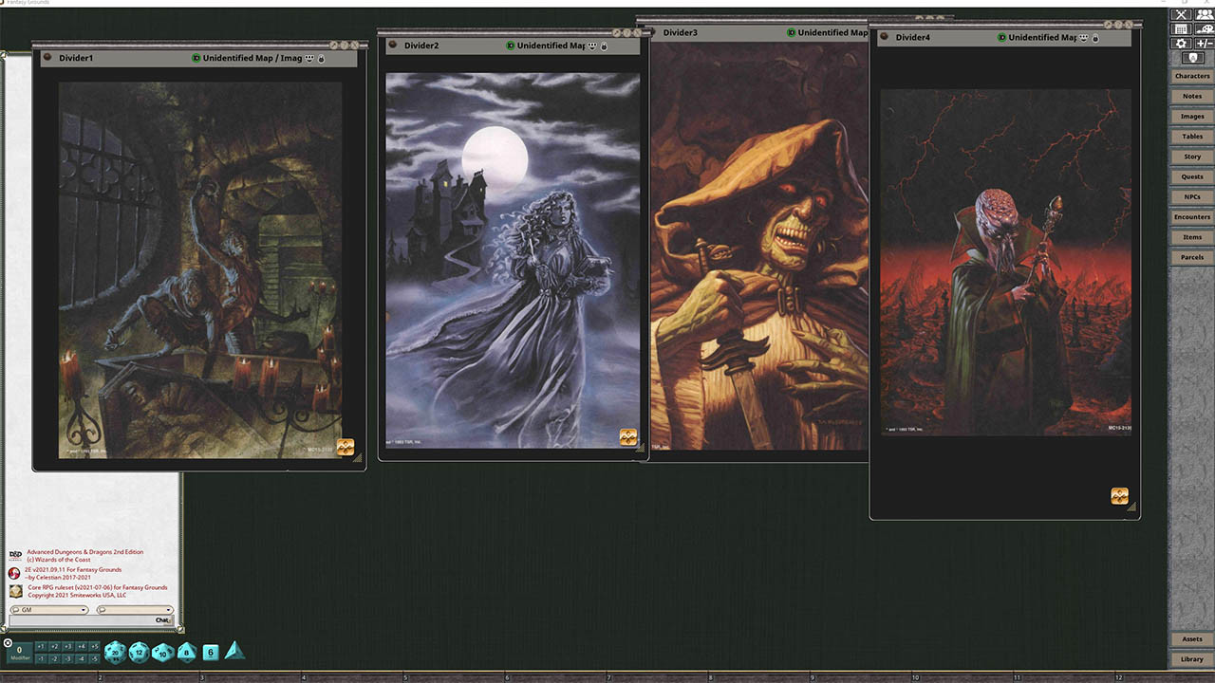Open the party sheet people icon
Image resolution: width=1215 pixels, height=683 pixels.
(1204, 13)
